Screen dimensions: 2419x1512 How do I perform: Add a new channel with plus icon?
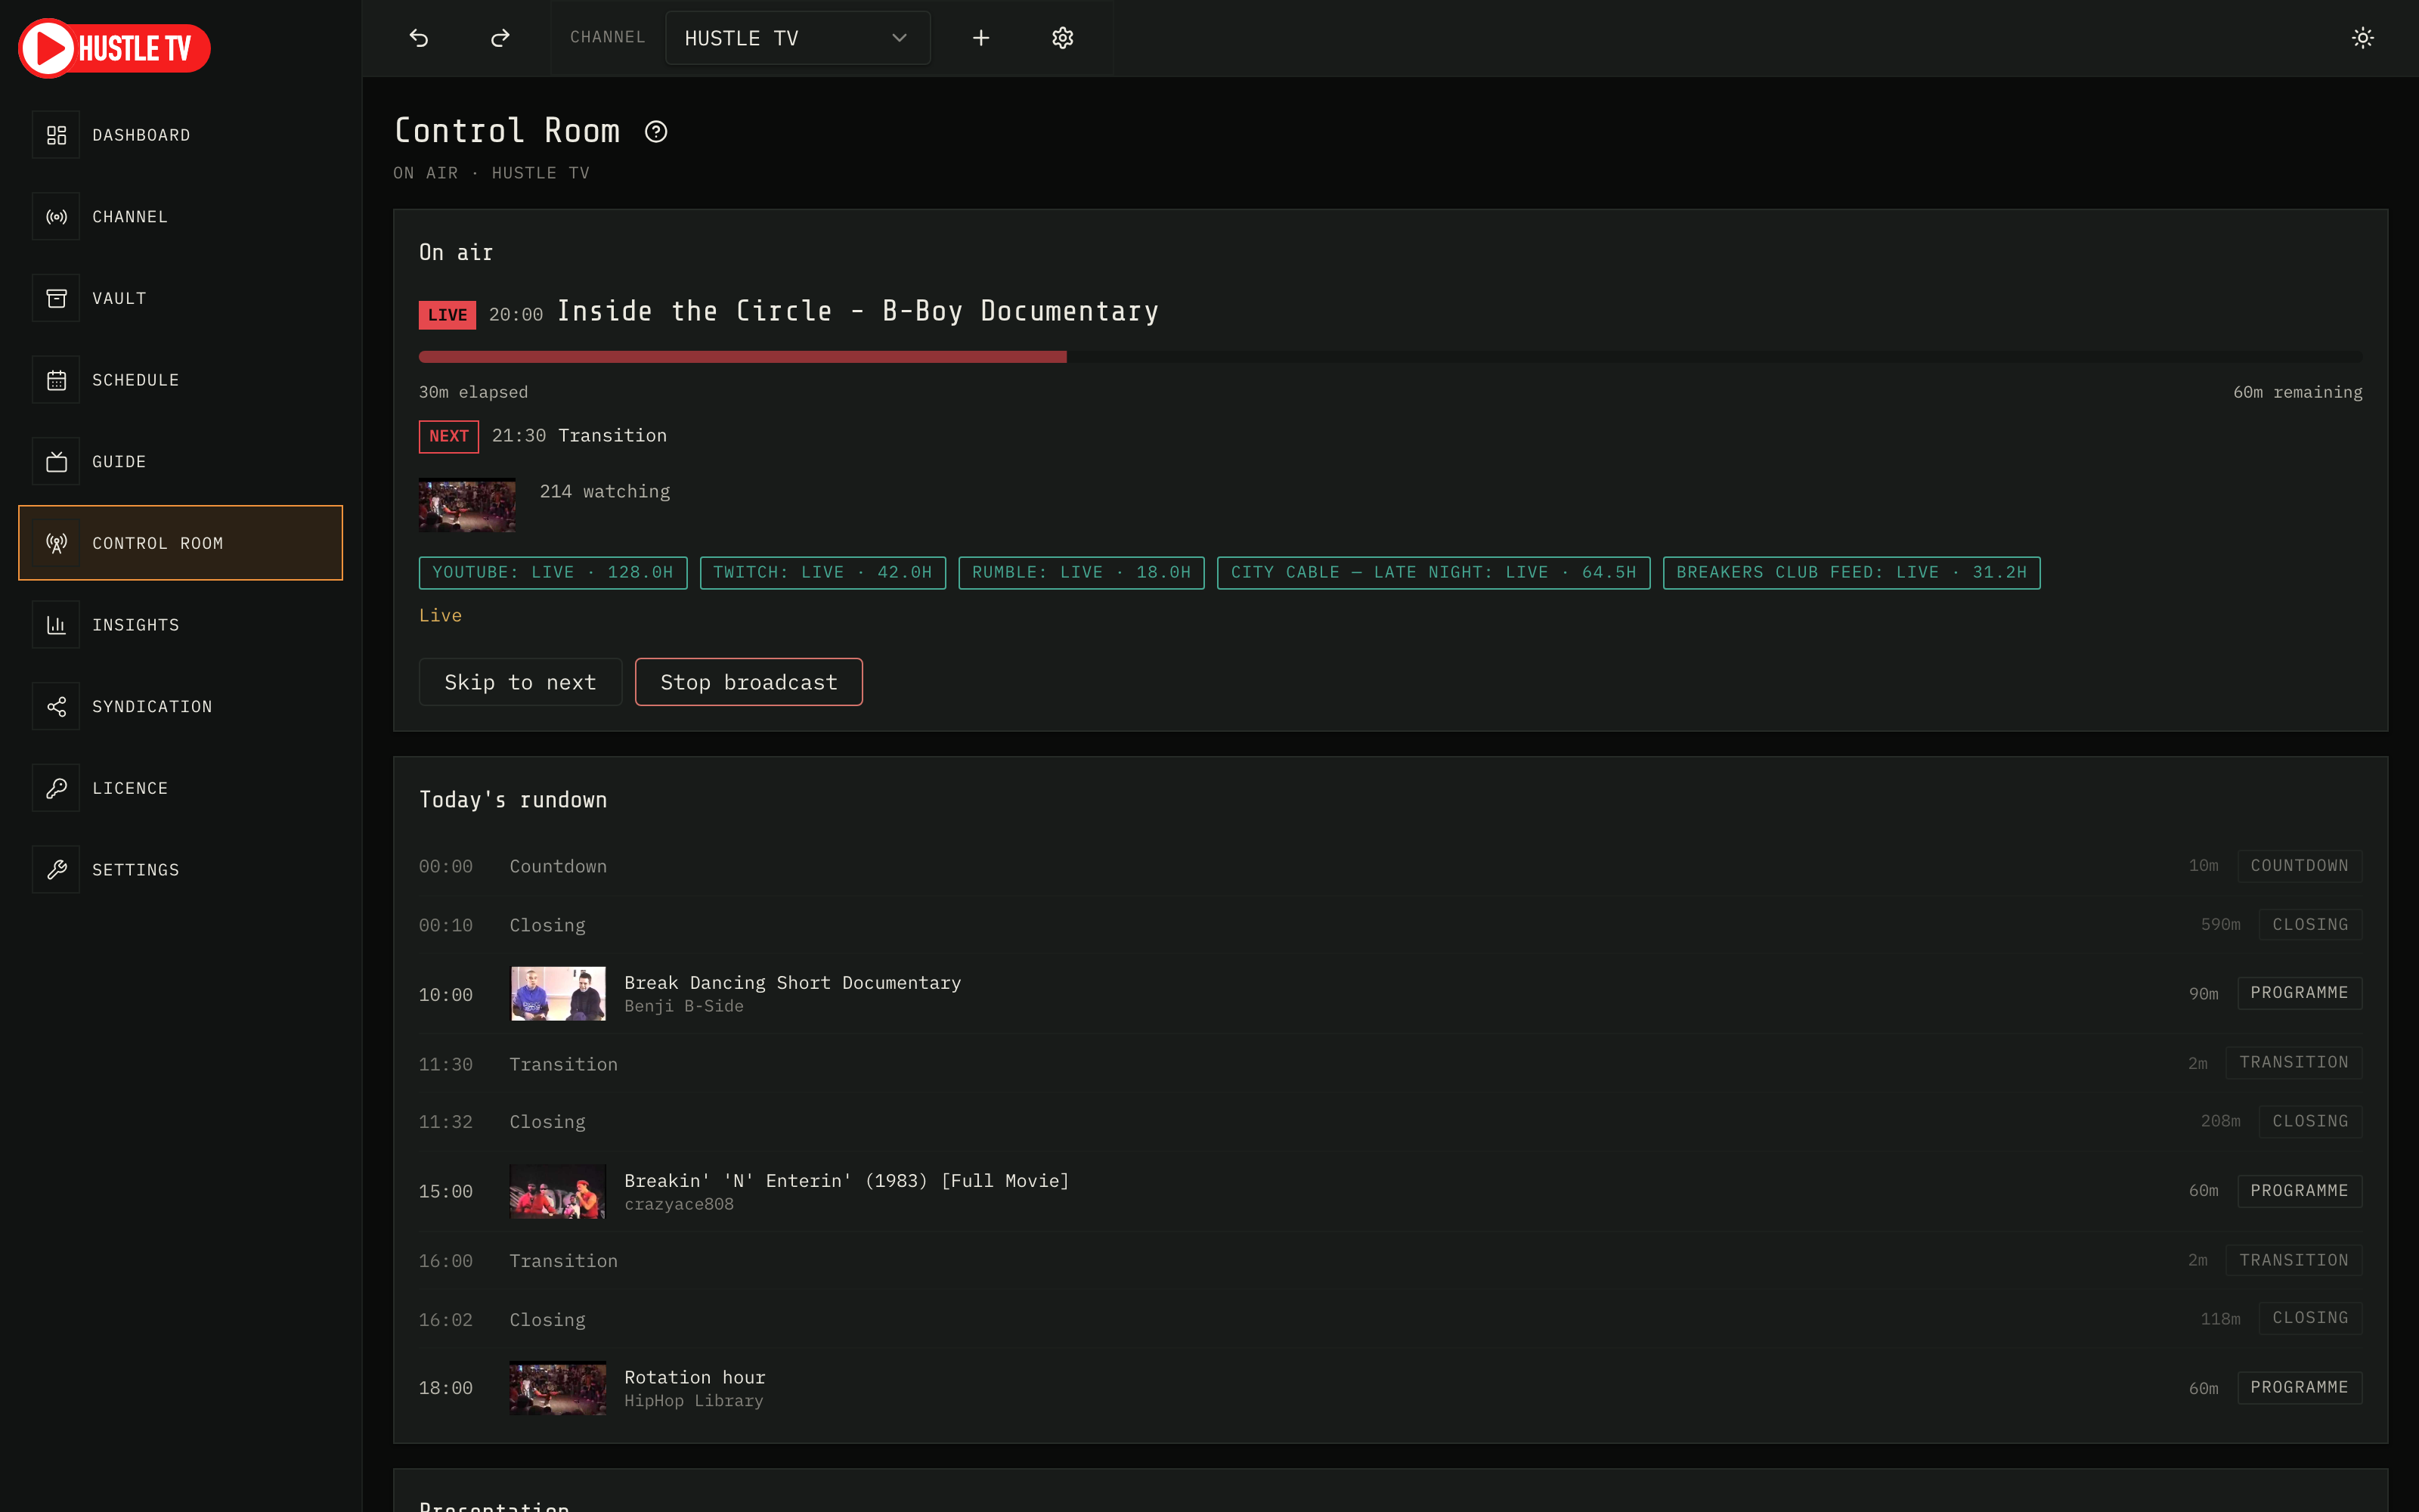[980, 38]
